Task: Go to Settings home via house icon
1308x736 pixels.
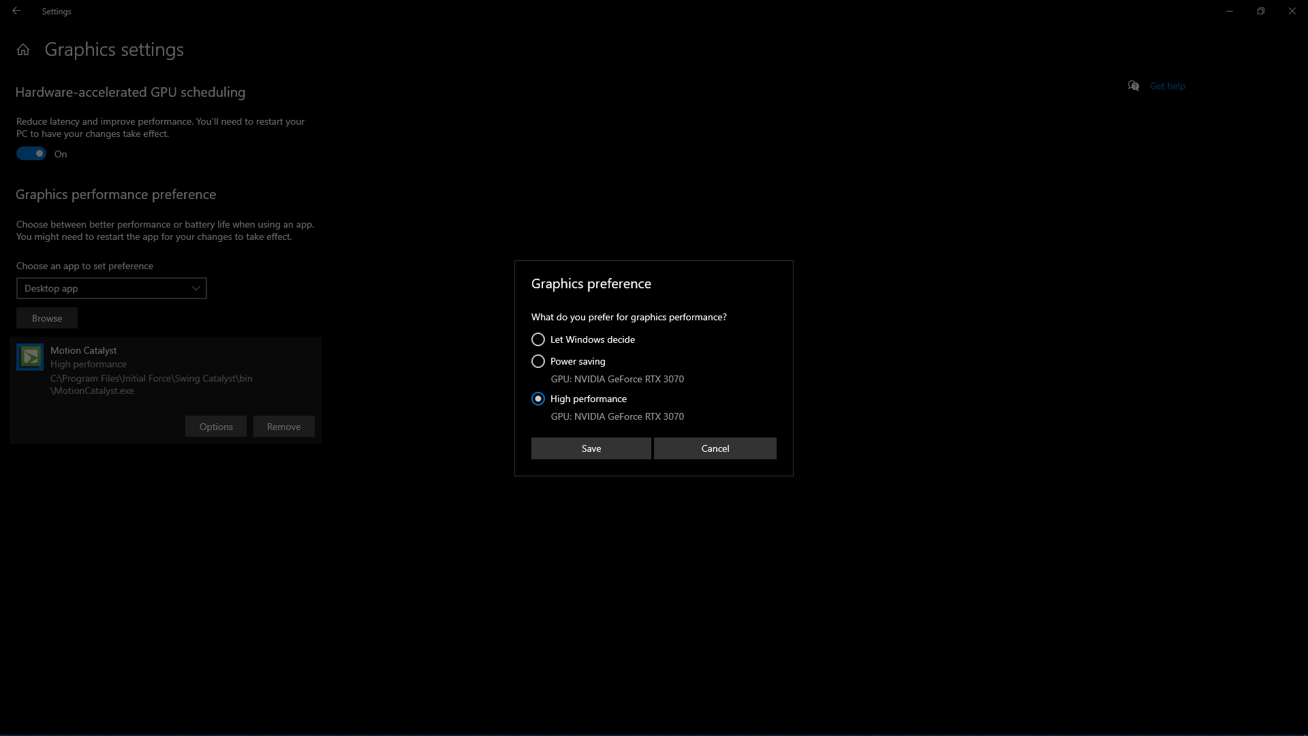Action: point(23,50)
